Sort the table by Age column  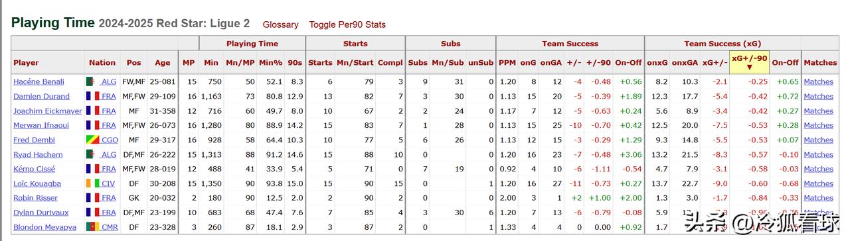[x=163, y=62]
